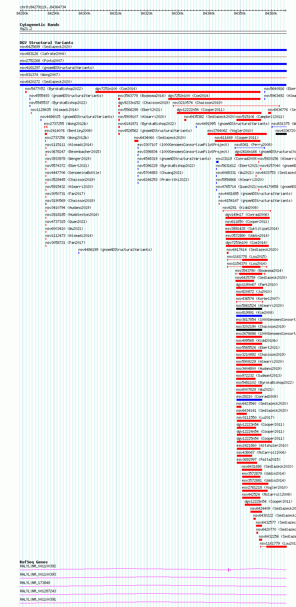Open the nsv2818185 (Huddleston2016) variant entry
Image resolution: width=296 pixels, height=607 pixels.
coord(72,215)
